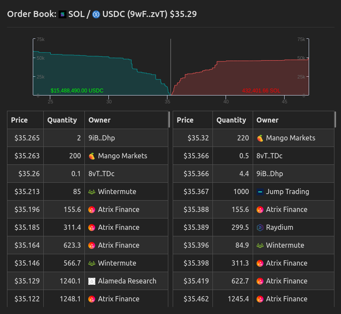Click bids table Price column header
This screenshot has width=341, height=314.
coord(19,120)
